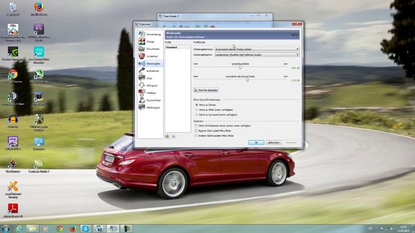Open the Wiedergabemodus dropdown
Screen dimensions: 415x233
click(x=257, y=49)
